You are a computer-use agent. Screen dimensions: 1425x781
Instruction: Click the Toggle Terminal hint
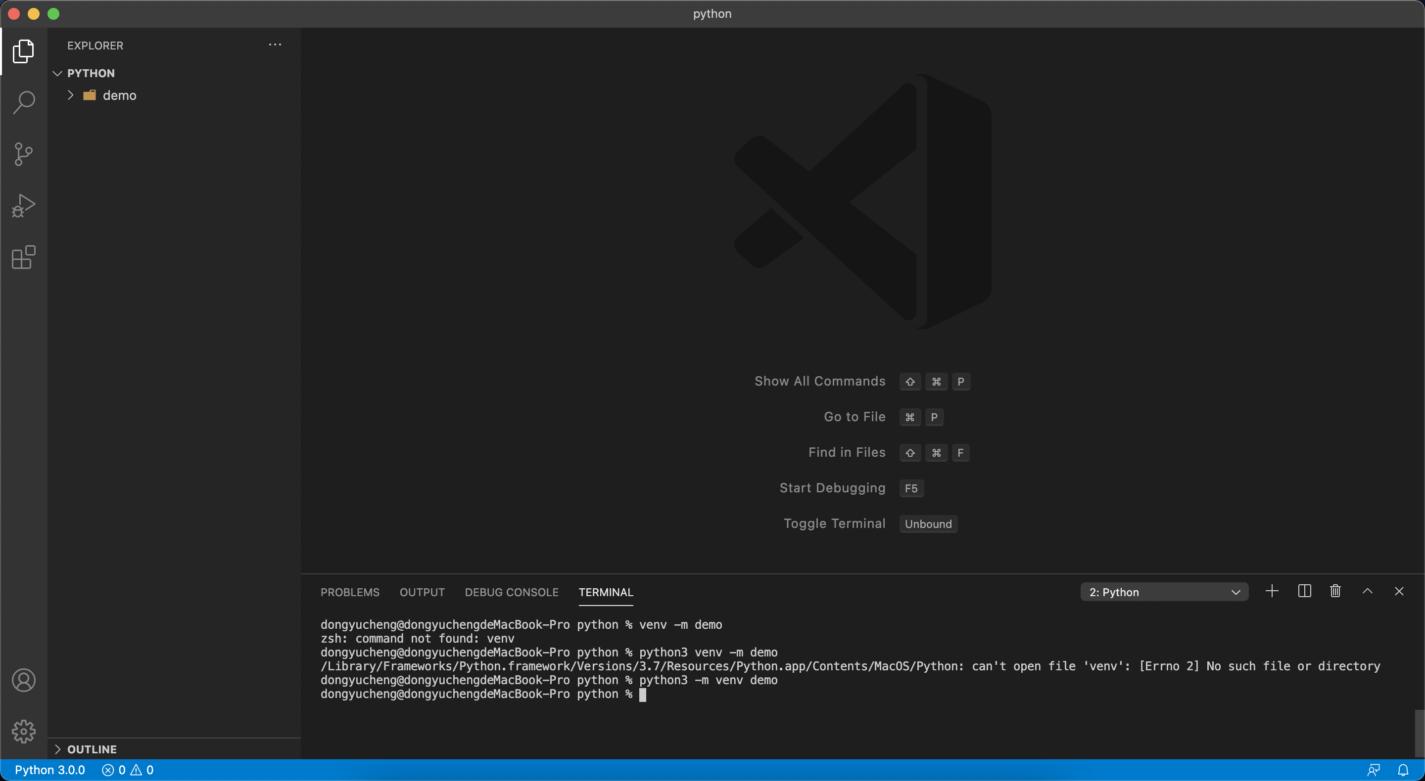tap(835, 523)
